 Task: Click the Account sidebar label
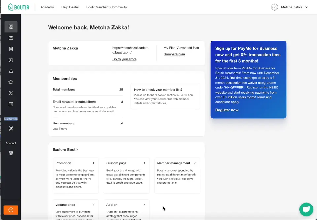[11, 143]
